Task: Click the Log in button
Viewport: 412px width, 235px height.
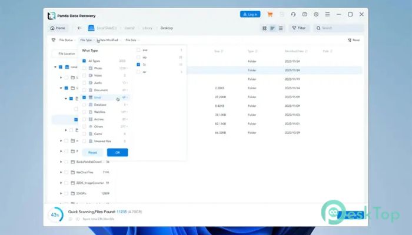Action: [x=250, y=14]
